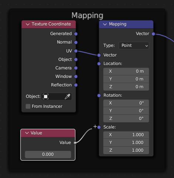
Task: Click the Generated output label
Action: pyautogui.click(x=61, y=34)
